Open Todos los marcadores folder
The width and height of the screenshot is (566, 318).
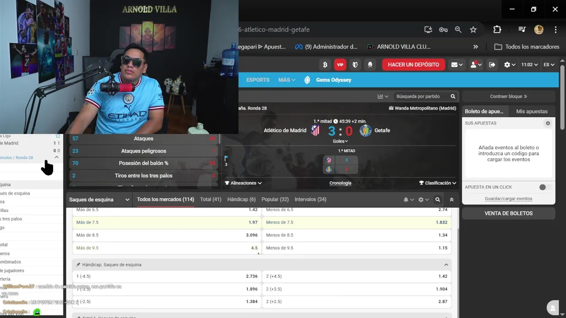[x=527, y=47]
